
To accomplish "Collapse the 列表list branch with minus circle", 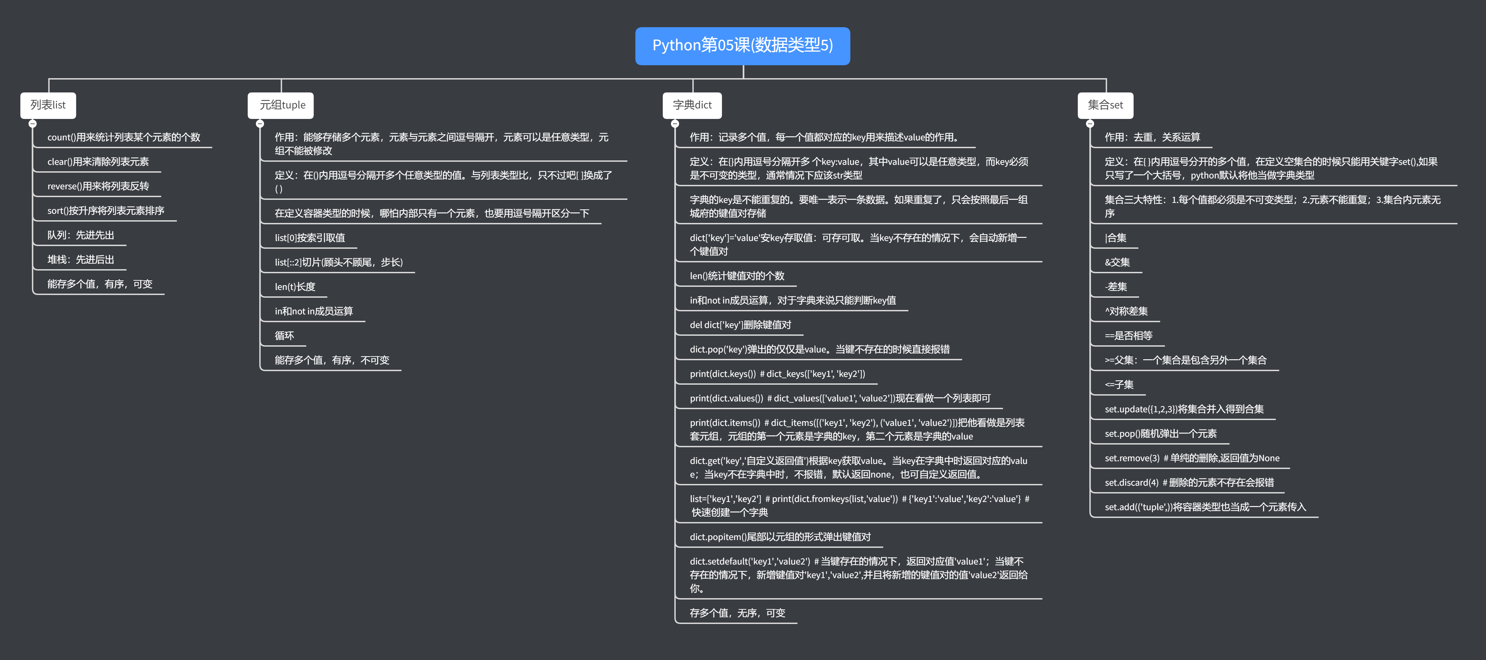I will point(33,123).
